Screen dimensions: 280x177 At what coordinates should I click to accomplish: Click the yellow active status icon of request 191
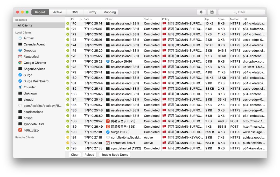click(x=68, y=137)
